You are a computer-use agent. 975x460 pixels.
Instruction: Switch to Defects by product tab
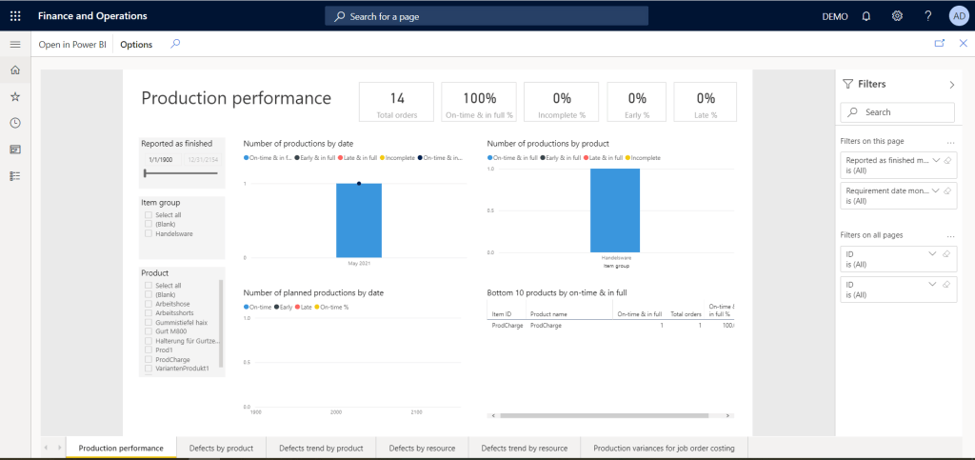[x=221, y=448]
